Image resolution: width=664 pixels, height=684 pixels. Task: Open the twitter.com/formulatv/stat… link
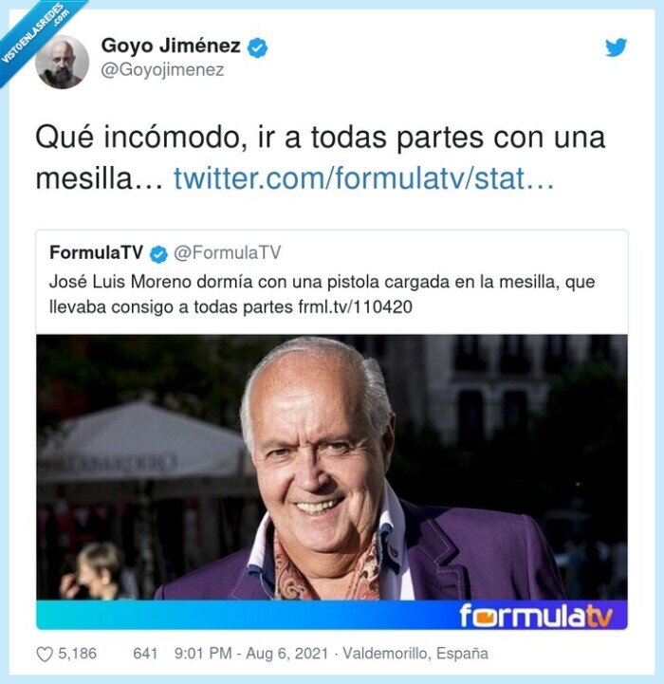point(364,178)
